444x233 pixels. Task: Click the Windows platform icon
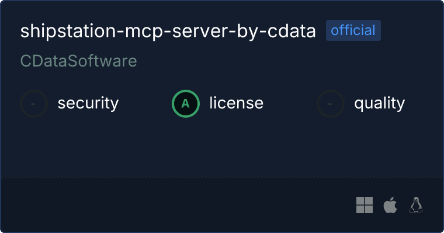pos(365,205)
